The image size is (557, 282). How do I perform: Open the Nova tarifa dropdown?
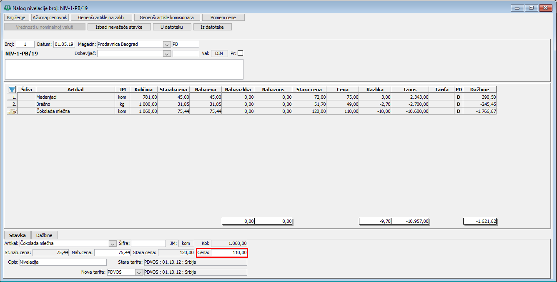(x=139, y=272)
